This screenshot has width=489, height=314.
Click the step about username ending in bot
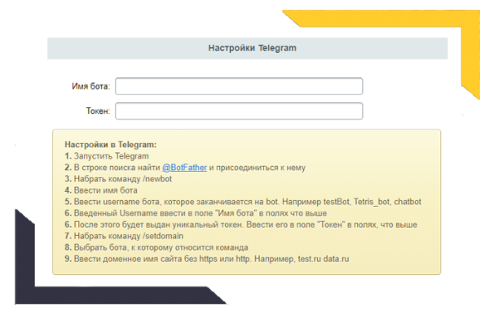(243, 202)
